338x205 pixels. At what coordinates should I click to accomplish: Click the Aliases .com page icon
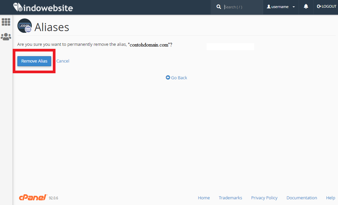pos(24,26)
